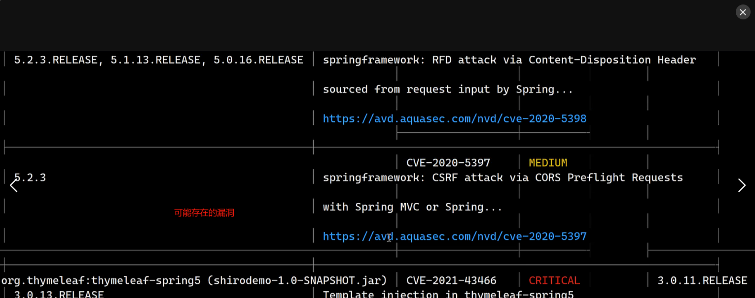This screenshot has width=755, height=298.
Task: Click the 'with Spring MVC or Spring...' line
Action: [413, 207]
